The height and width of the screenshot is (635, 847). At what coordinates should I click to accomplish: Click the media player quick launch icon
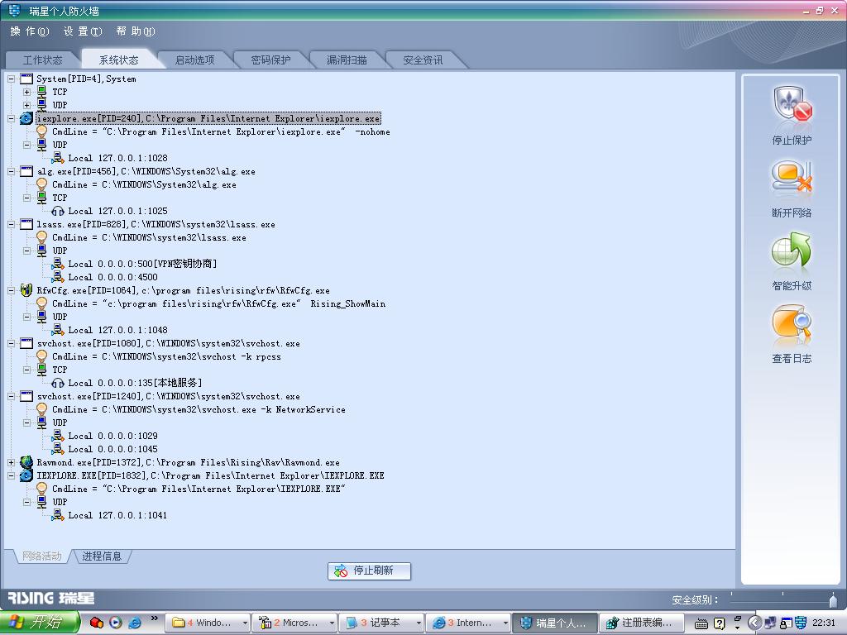click(x=116, y=623)
